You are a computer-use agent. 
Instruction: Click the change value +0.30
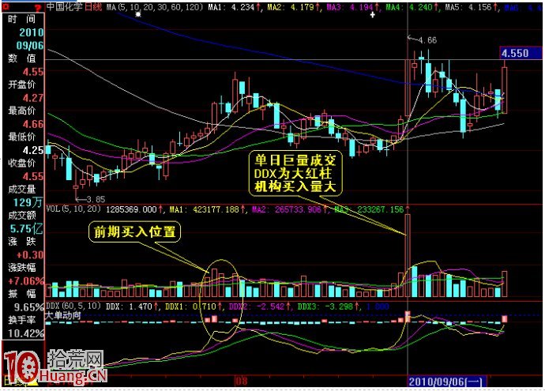click(30, 255)
